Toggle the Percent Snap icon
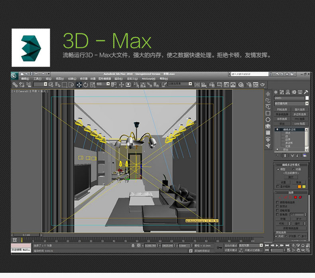315x278 pixels. [x=150, y=85]
